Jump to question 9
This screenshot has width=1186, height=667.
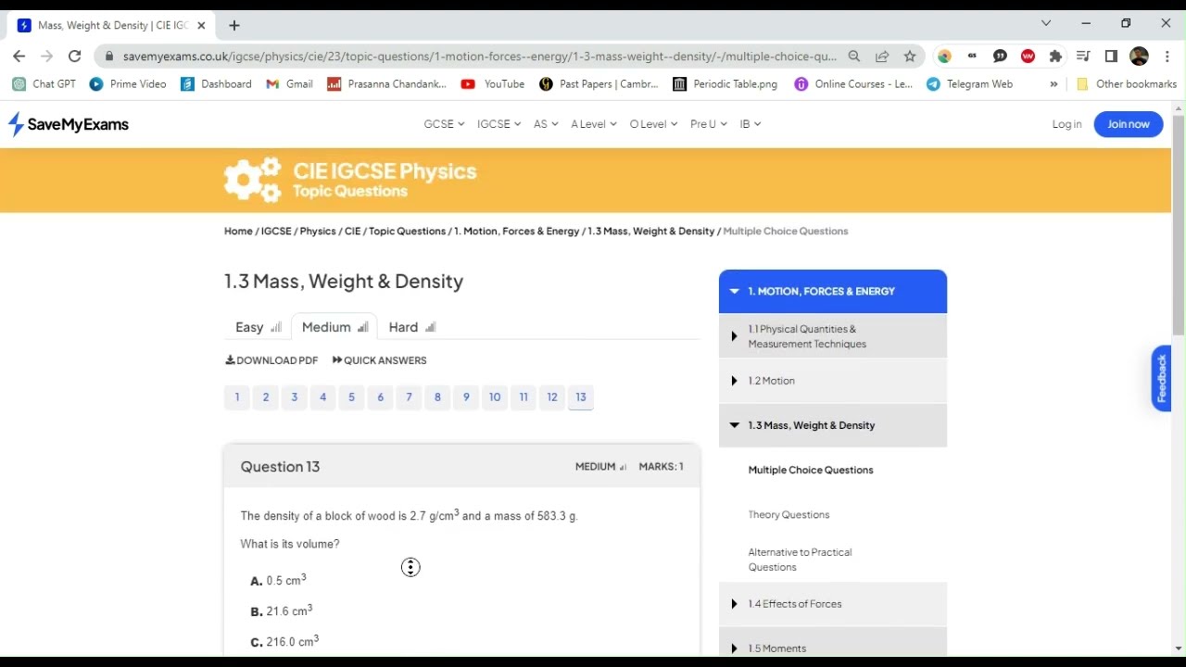click(x=466, y=397)
